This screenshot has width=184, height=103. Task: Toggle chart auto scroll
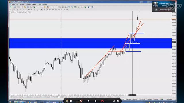[x=78, y=7]
